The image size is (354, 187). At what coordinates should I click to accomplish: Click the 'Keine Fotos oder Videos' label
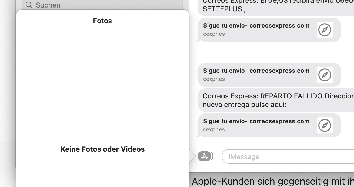click(102, 149)
